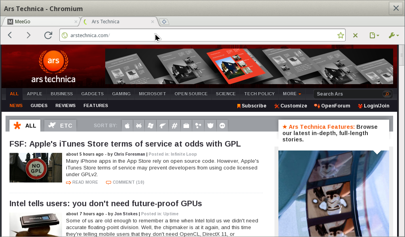The image size is (405, 237).
Task: Sort by the ray gun gadgets icon
Action: click(163, 126)
